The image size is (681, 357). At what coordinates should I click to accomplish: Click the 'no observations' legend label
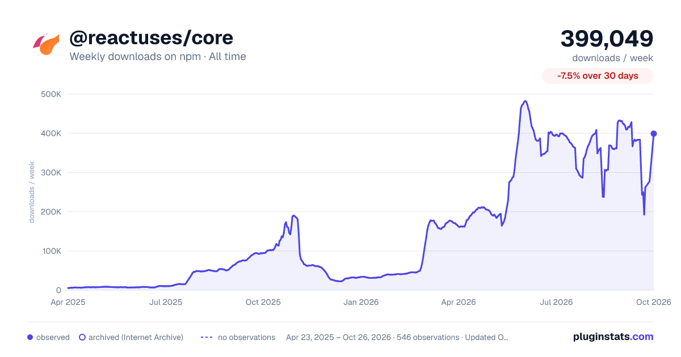[246, 337]
